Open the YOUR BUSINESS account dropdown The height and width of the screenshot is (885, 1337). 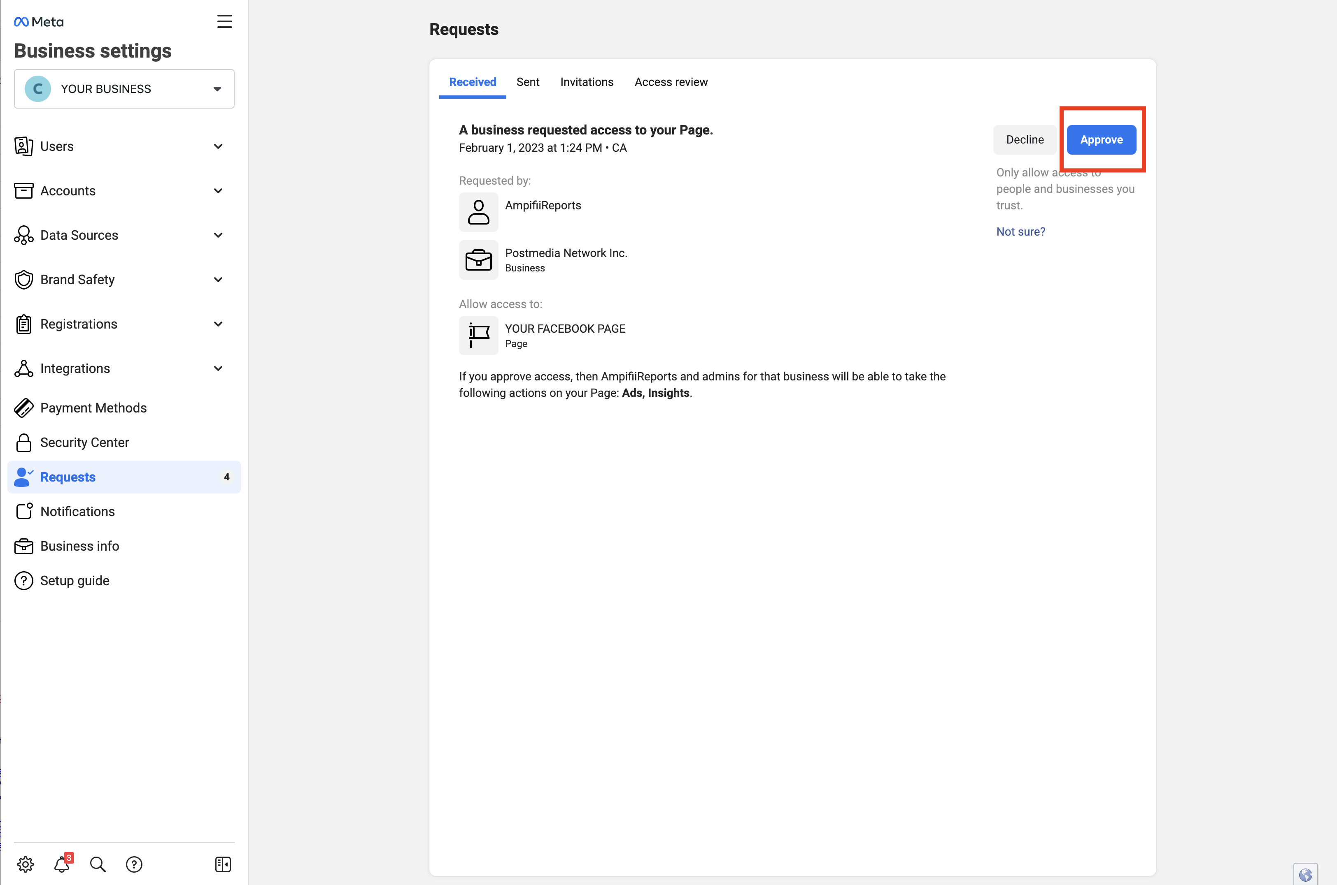pyautogui.click(x=124, y=88)
